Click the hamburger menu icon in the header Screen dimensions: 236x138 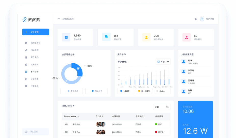[x=59, y=19]
